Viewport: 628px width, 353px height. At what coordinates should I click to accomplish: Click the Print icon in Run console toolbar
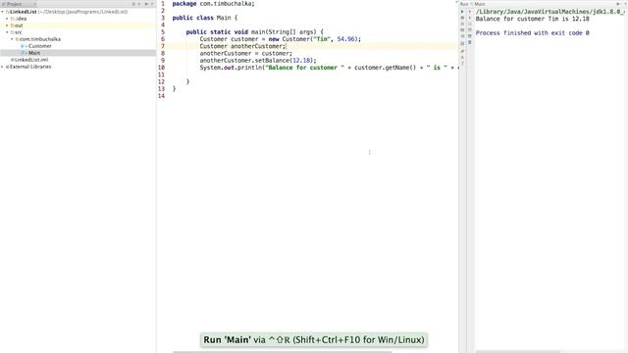click(x=470, y=36)
